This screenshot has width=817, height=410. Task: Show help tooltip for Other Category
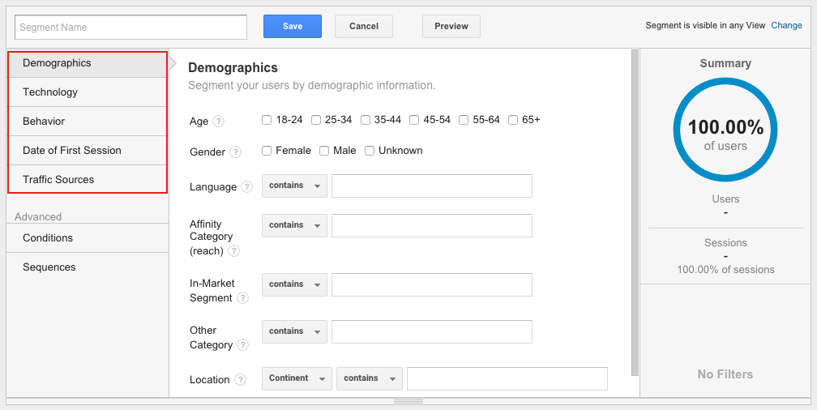pos(242,345)
